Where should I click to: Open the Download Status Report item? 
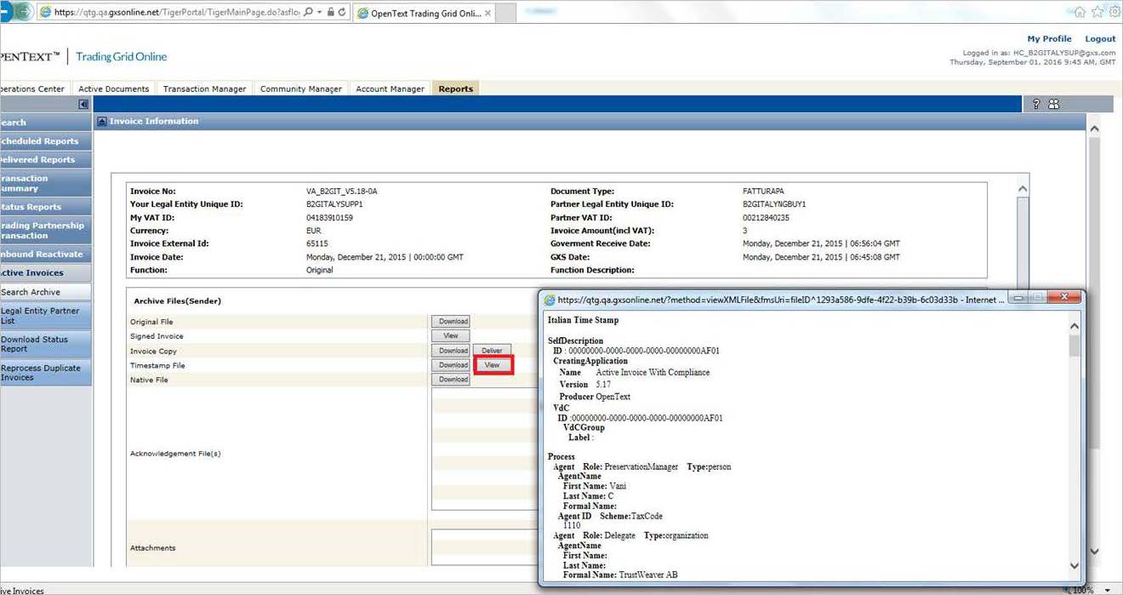click(x=45, y=344)
